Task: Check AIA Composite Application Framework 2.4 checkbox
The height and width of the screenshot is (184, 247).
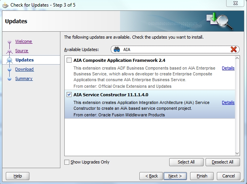Action: 69,60
